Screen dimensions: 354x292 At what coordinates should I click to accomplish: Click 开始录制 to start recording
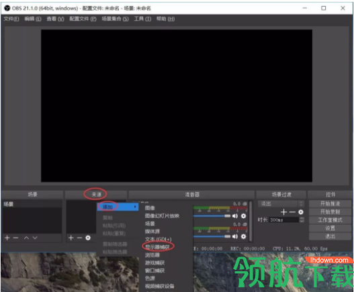tap(330, 212)
